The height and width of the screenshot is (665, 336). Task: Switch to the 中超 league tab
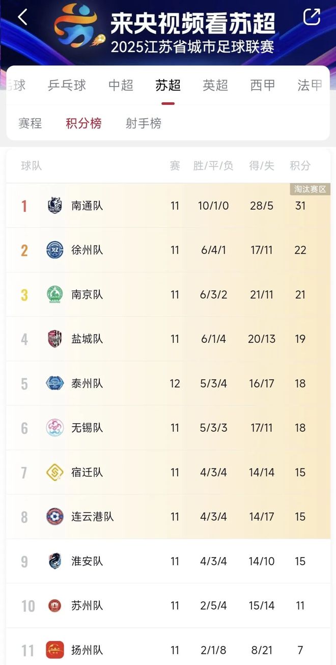point(121,85)
